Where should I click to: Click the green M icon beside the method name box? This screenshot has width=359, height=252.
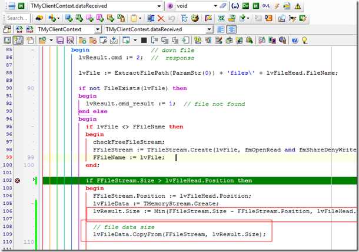(x=21, y=6)
